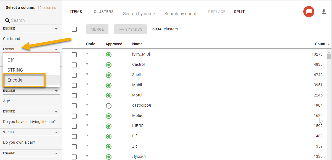Toggle the approved icon for Motul

coord(109,95)
